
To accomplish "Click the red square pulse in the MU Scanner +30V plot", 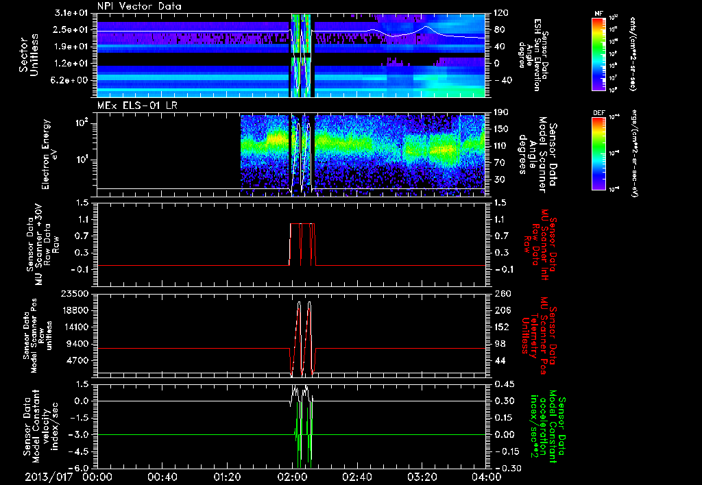I will tap(302, 244).
